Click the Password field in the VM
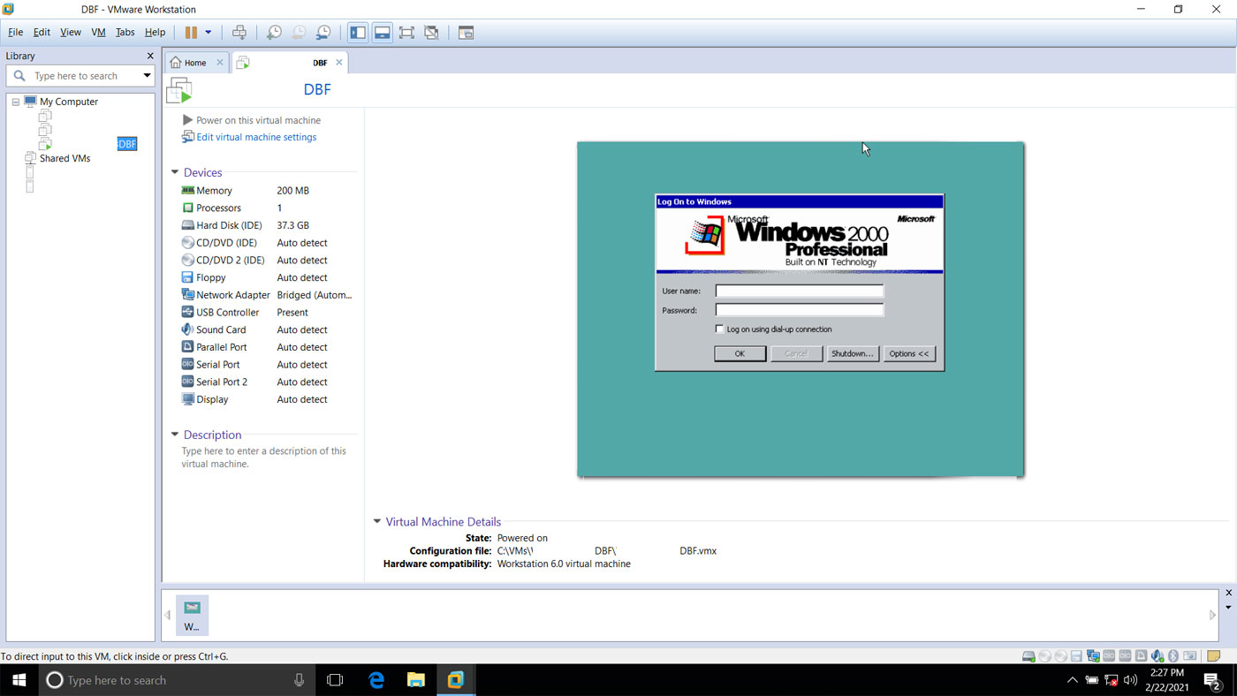Image resolution: width=1237 pixels, height=696 pixels. 799,310
